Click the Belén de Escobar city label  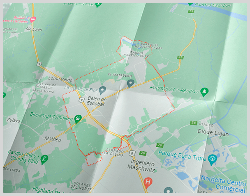97,101
